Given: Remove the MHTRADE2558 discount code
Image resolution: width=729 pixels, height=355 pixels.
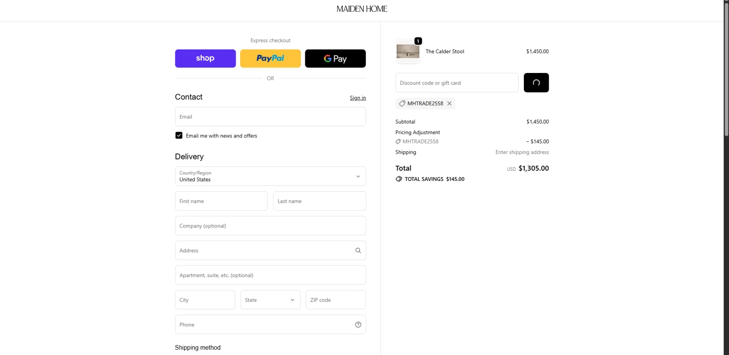Looking at the screenshot, I should tap(450, 104).
